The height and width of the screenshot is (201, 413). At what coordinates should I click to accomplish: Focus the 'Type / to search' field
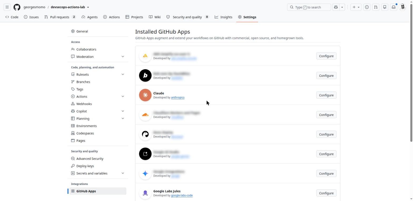(309, 7)
